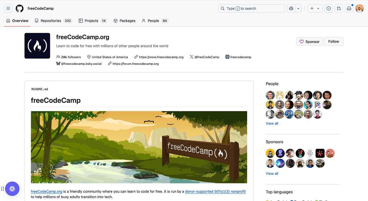Click the freeCodeCamp organization flame avatar
The image size is (368, 201).
(37, 46)
